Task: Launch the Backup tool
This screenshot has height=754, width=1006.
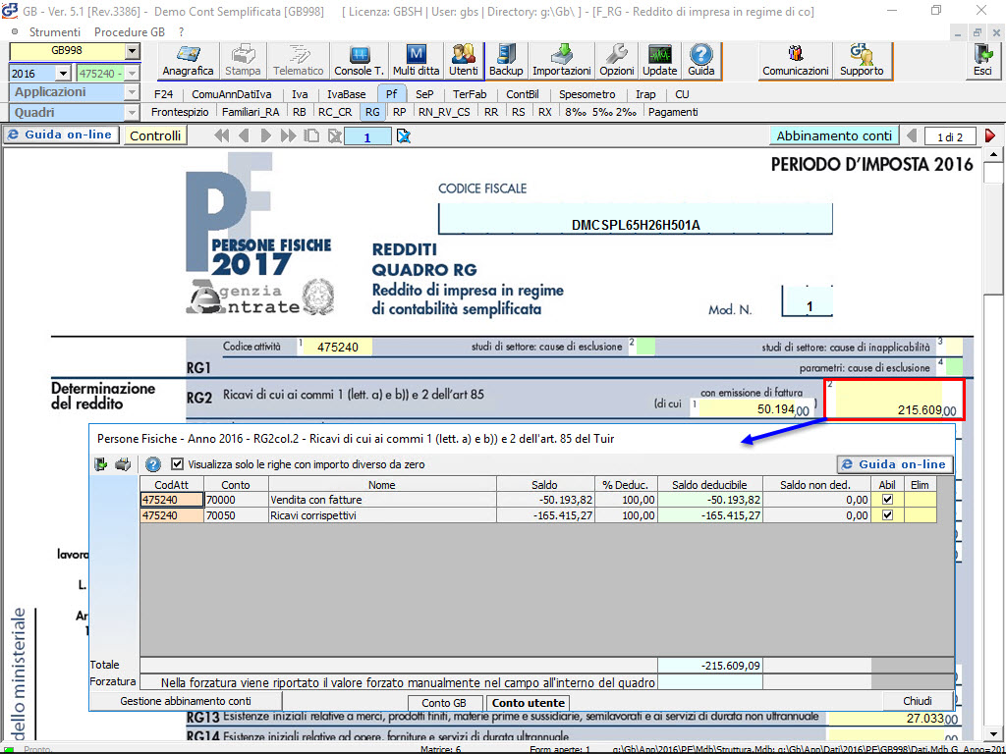Action: pyautogui.click(x=506, y=62)
